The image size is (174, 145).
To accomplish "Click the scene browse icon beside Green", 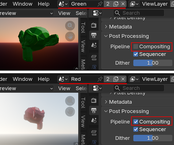I will tap(63, 4).
